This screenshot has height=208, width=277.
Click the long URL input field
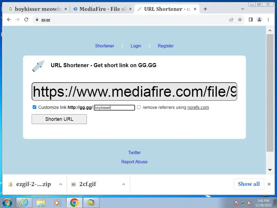(x=134, y=92)
